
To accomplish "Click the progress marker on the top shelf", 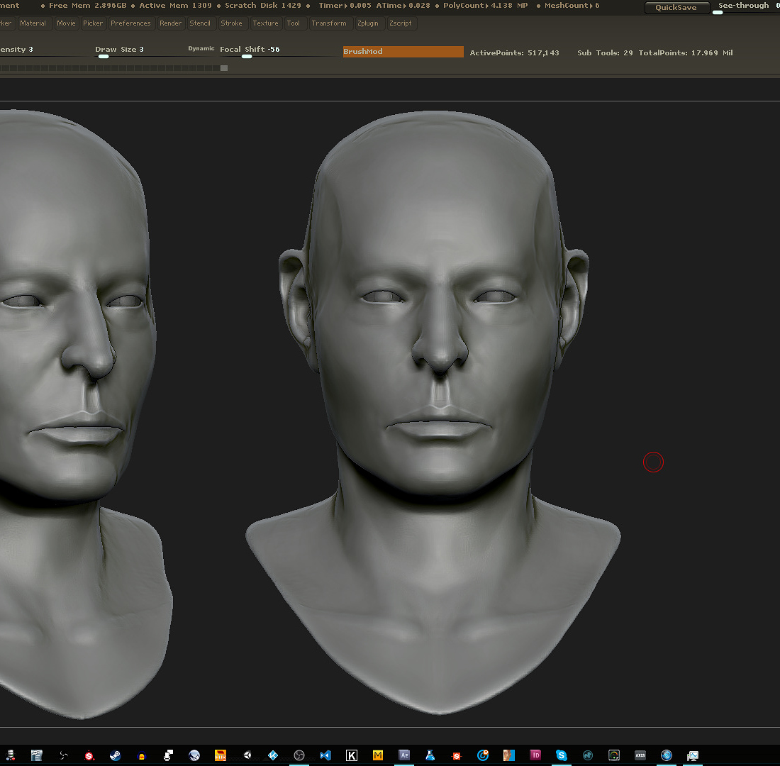I will coord(224,68).
